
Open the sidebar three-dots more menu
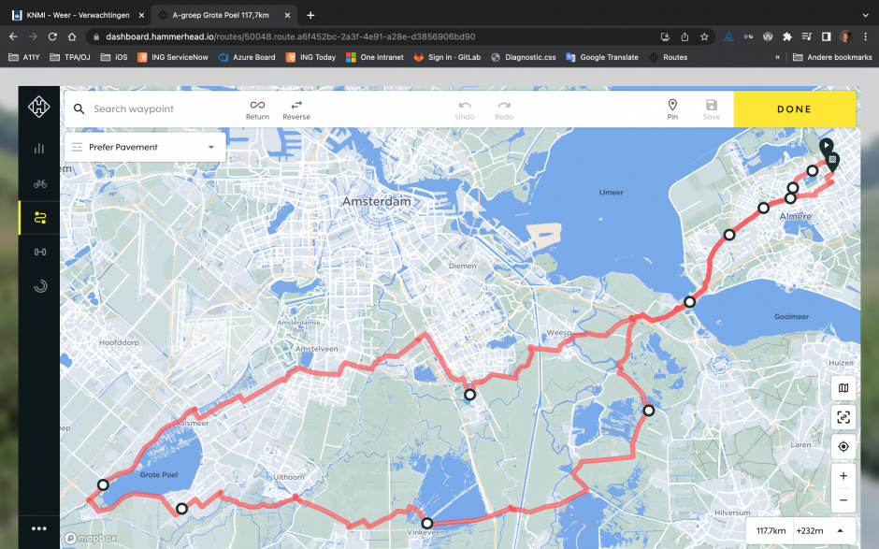click(39, 528)
